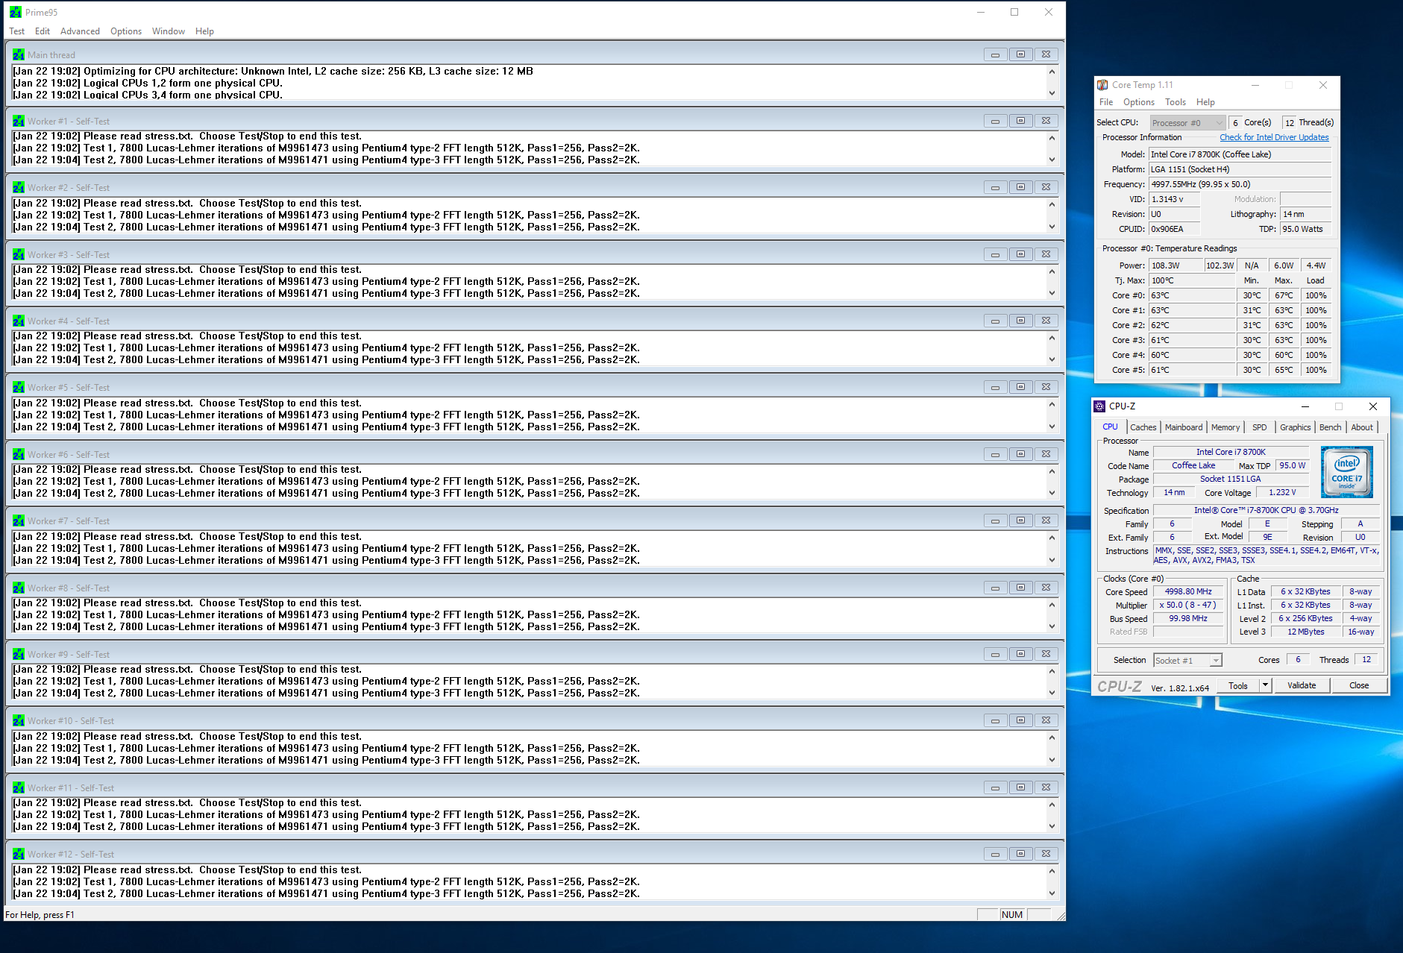Switch to the Memory tab in CPU-Z
This screenshot has height=953, width=1403.
pyautogui.click(x=1225, y=427)
